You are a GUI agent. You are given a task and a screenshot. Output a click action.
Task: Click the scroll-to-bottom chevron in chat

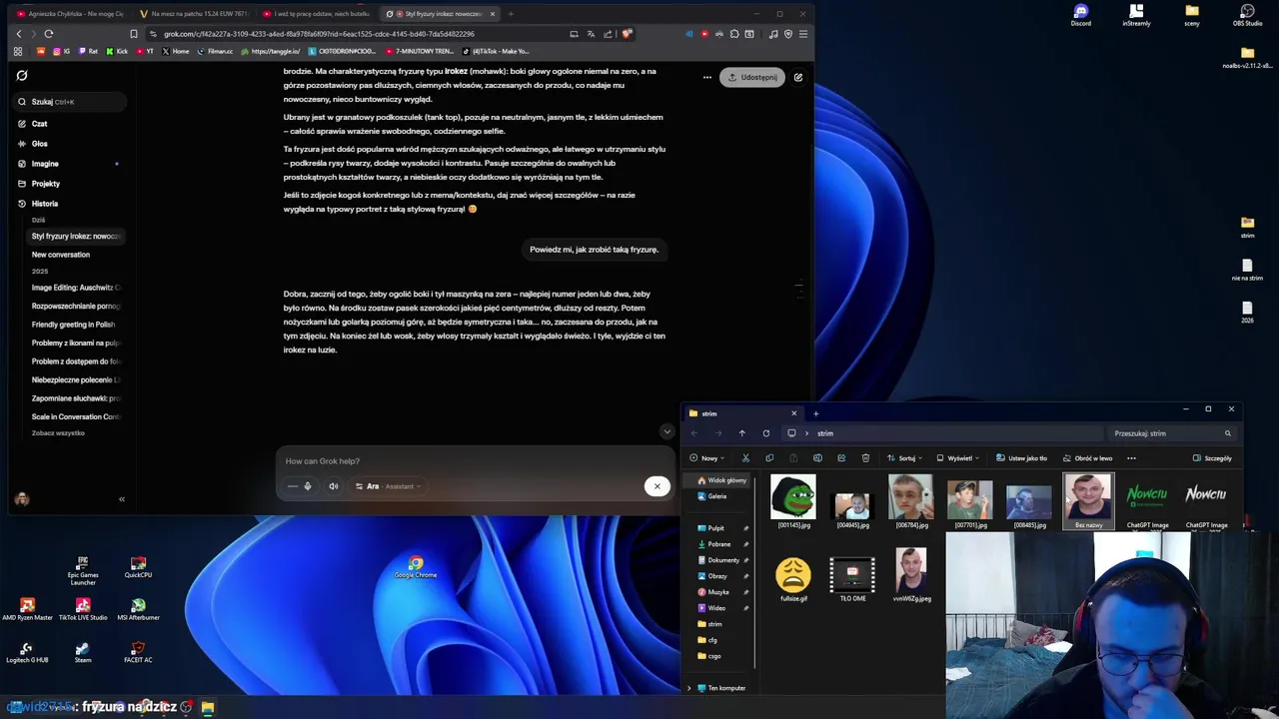tap(666, 431)
